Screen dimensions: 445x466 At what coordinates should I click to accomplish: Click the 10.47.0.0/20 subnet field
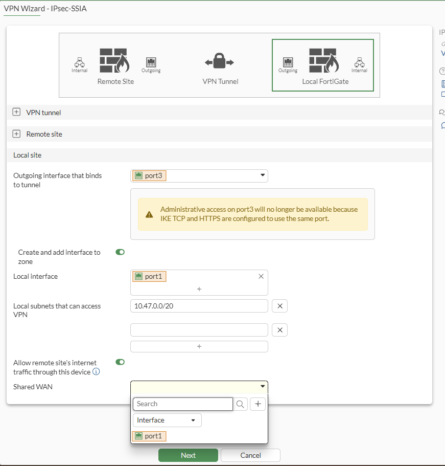pyautogui.click(x=199, y=306)
